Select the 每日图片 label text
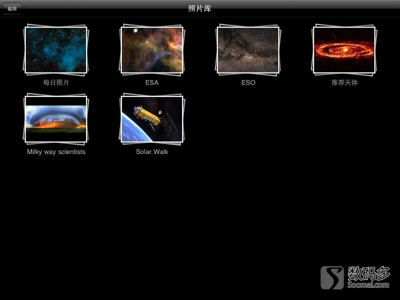Image resolution: width=400 pixels, height=300 pixels. pos(56,82)
